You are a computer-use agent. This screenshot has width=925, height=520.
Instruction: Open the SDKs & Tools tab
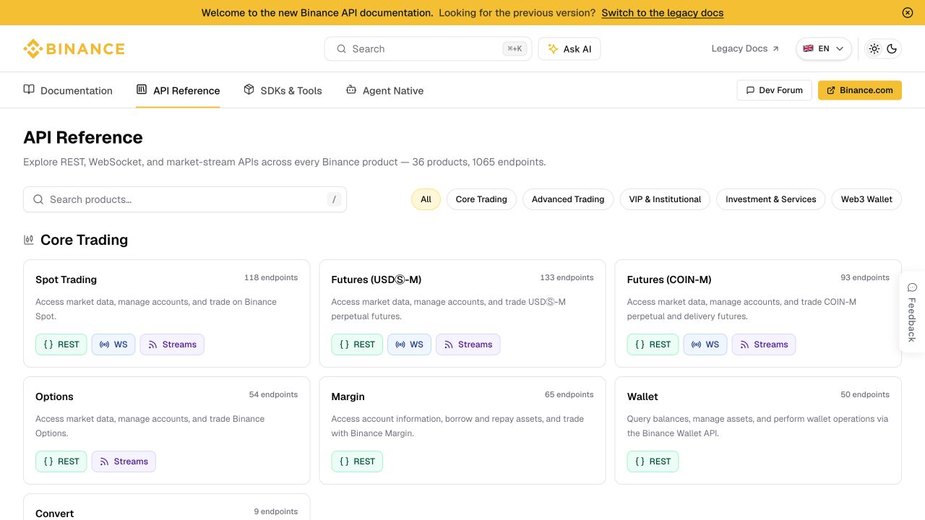[283, 90]
